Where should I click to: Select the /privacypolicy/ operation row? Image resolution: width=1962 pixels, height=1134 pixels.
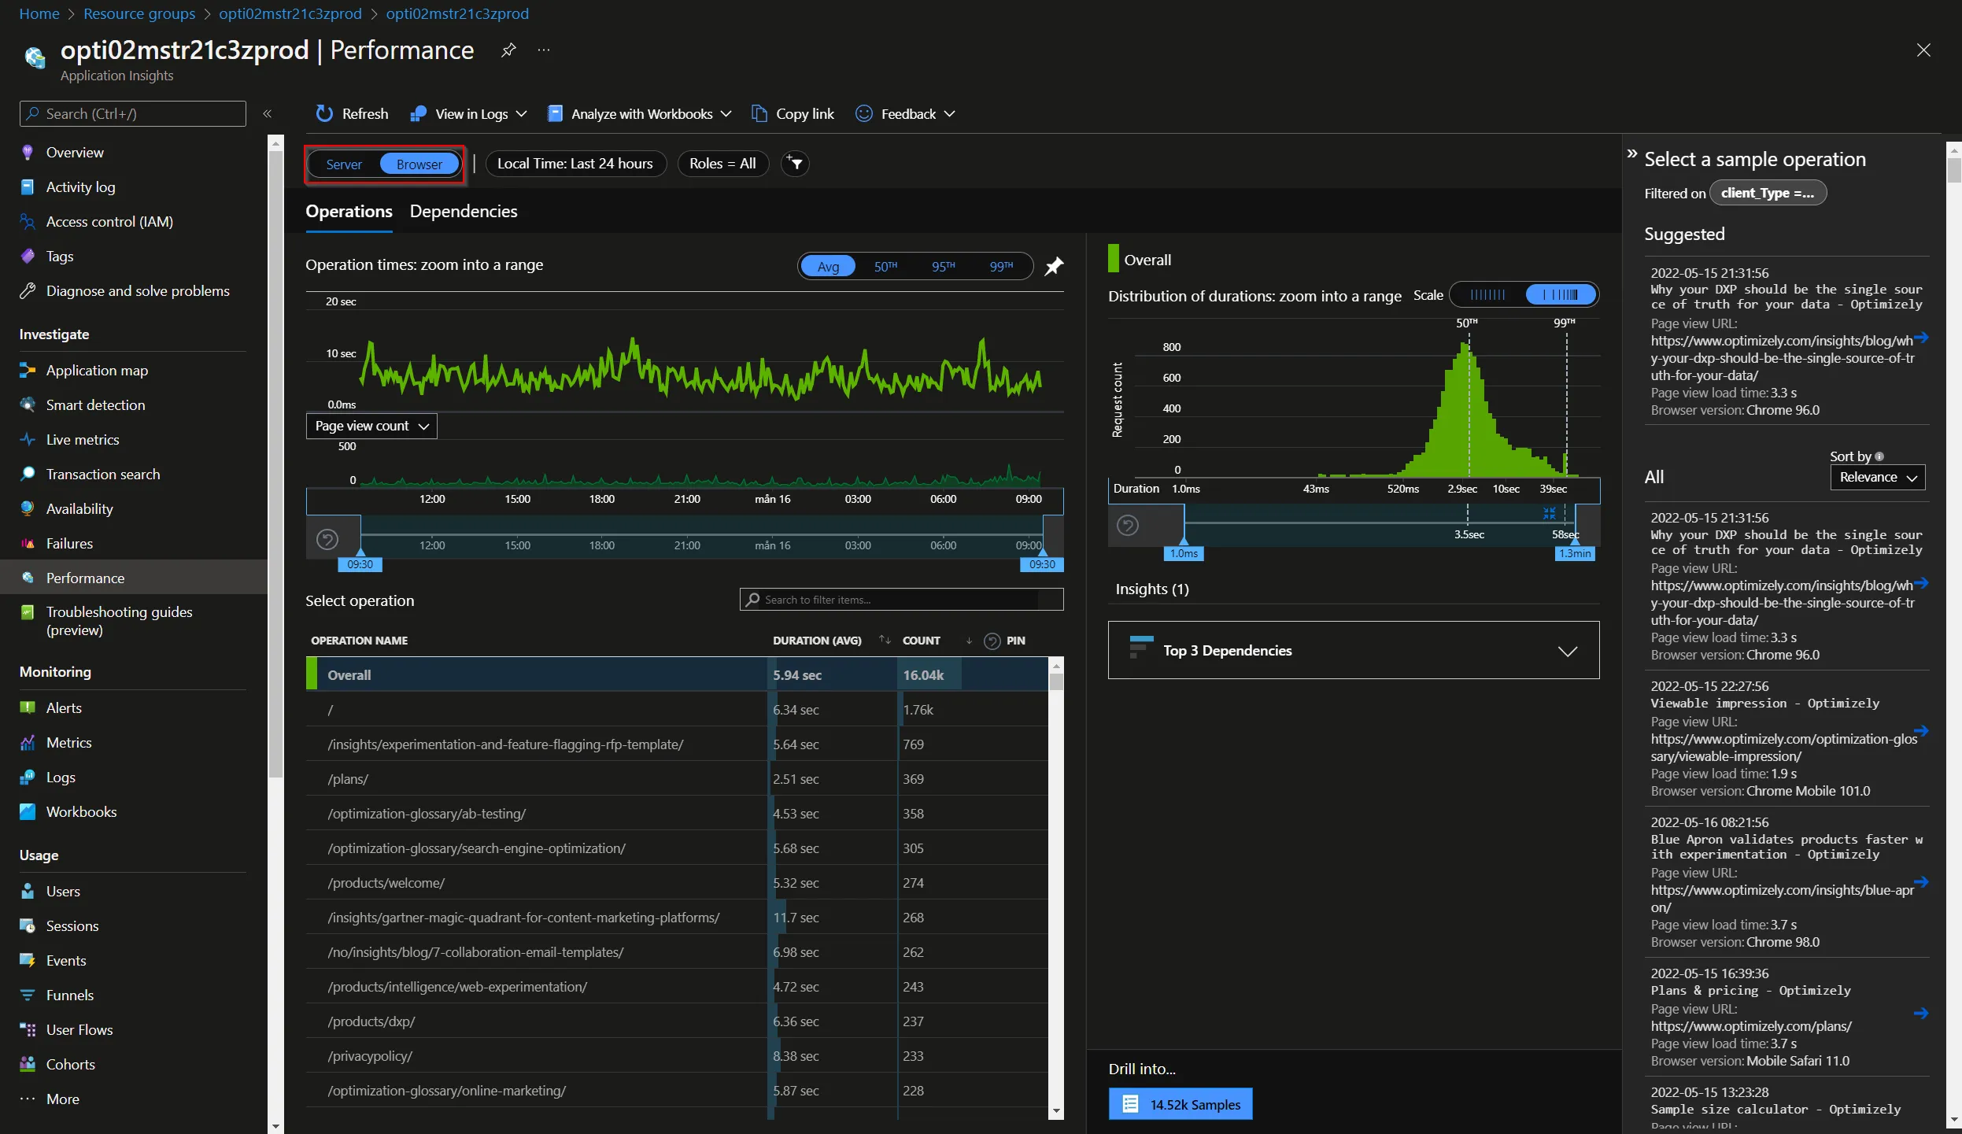[x=676, y=1055]
